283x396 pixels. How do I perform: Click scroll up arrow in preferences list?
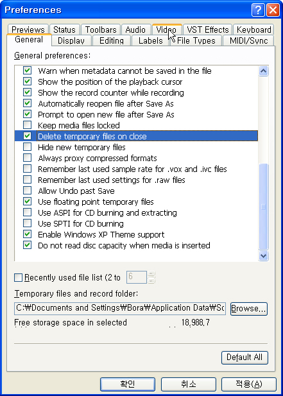[x=263, y=71]
